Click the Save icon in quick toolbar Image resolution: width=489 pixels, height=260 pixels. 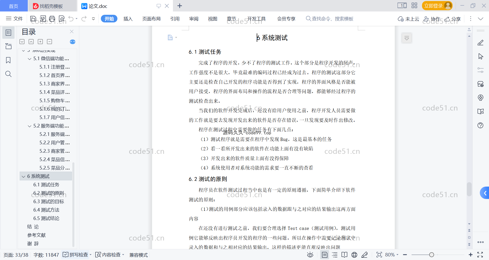click(33, 19)
